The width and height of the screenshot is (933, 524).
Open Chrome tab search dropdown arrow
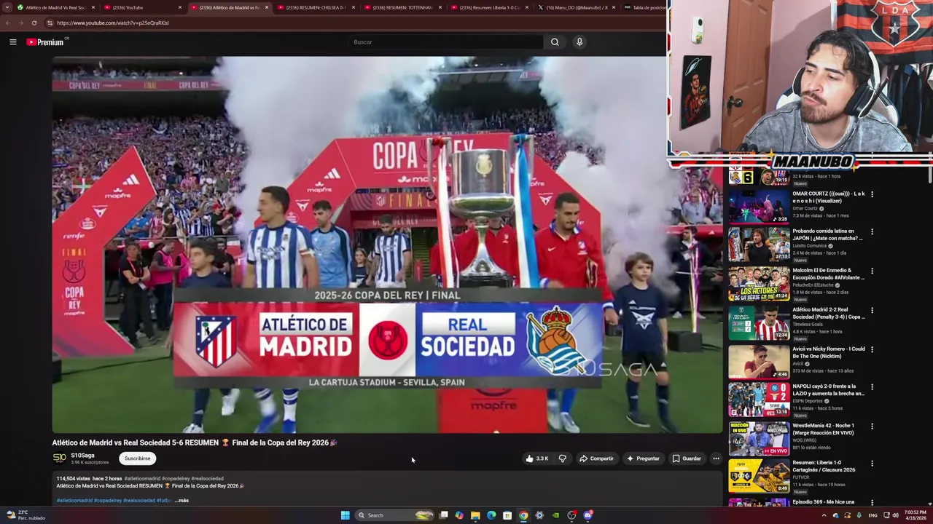(7, 7)
